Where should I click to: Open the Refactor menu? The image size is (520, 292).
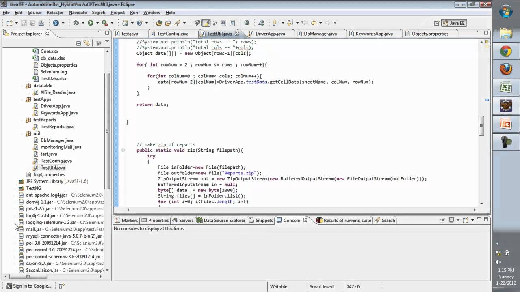55,13
